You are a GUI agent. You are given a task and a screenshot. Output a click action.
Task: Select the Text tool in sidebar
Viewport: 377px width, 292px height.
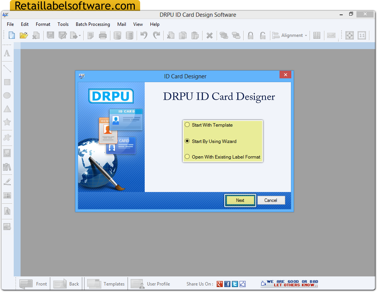[x=7, y=53]
